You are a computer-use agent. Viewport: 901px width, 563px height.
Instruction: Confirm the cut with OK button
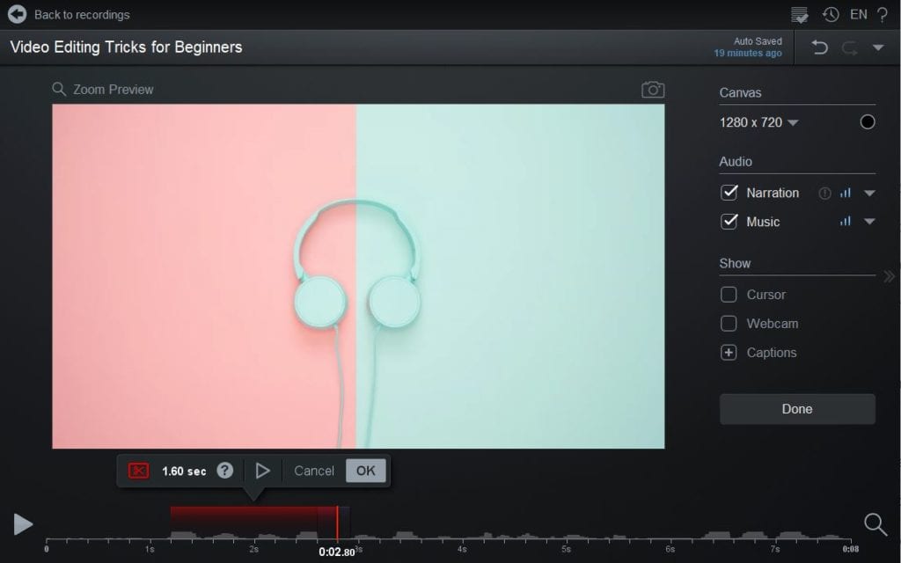point(366,471)
